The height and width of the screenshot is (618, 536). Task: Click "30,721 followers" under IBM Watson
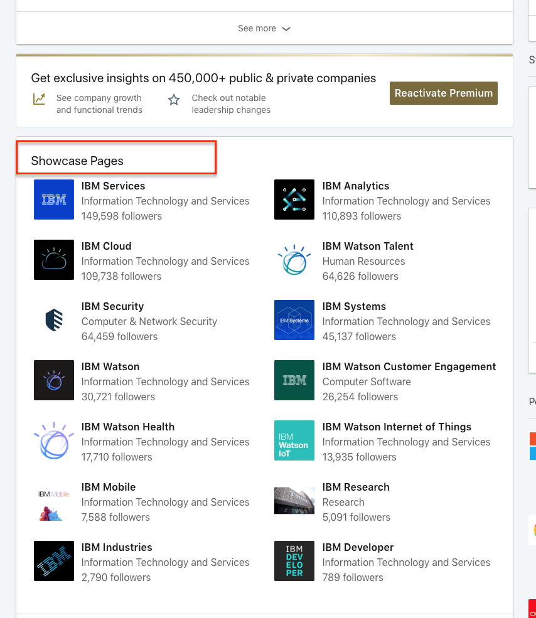pos(119,397)
